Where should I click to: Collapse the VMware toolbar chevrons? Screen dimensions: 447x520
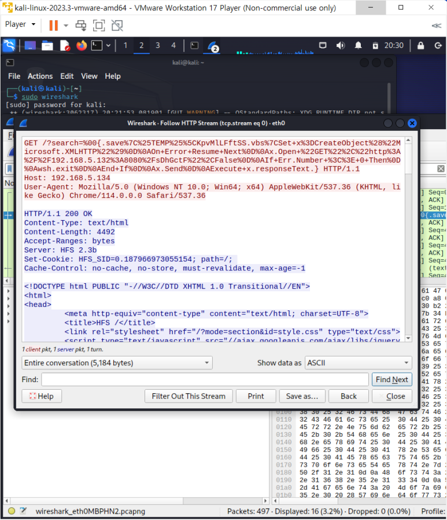[437, 25]
